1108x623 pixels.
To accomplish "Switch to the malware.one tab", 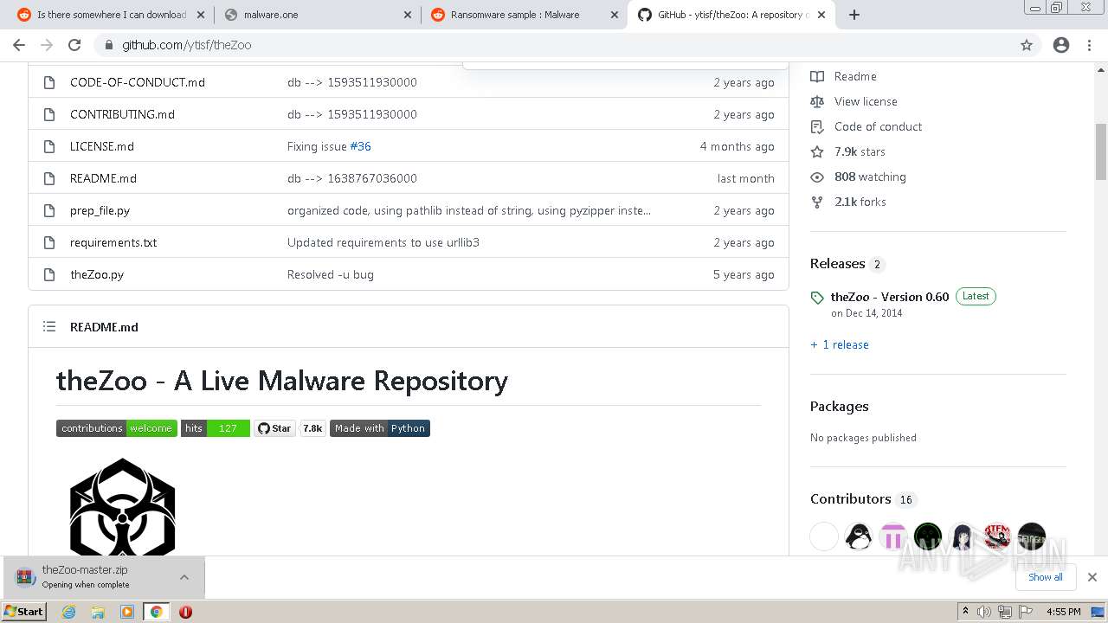I will [317, 15].
